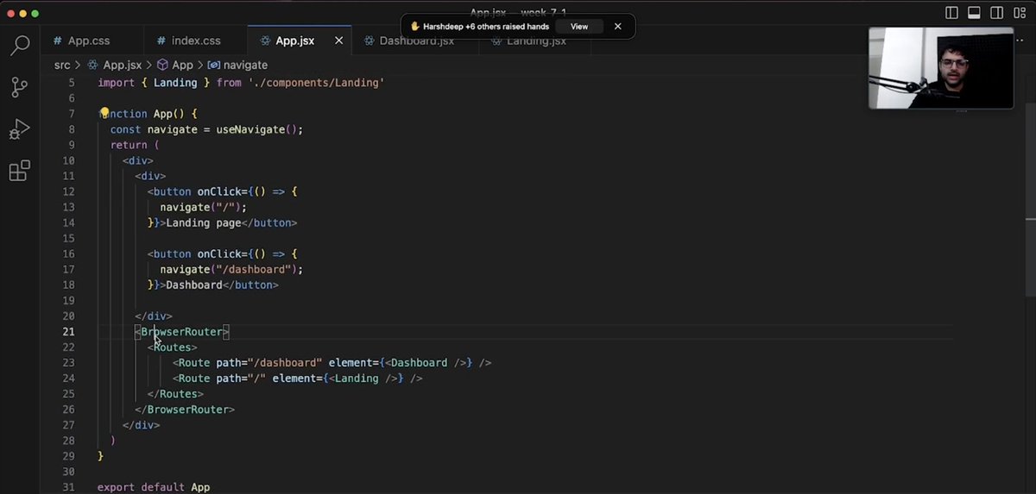
Task: Click the closing '</div>' on line 27
Action: tap(142, 425)
